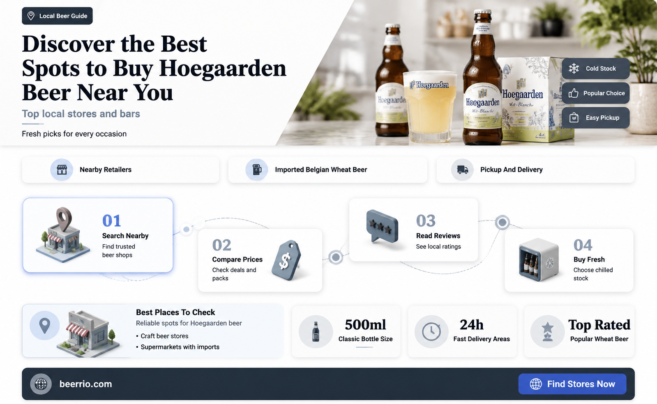Click the 'Supermarkets with imports' bullet

pyautogui.click(x=178, y=347)
